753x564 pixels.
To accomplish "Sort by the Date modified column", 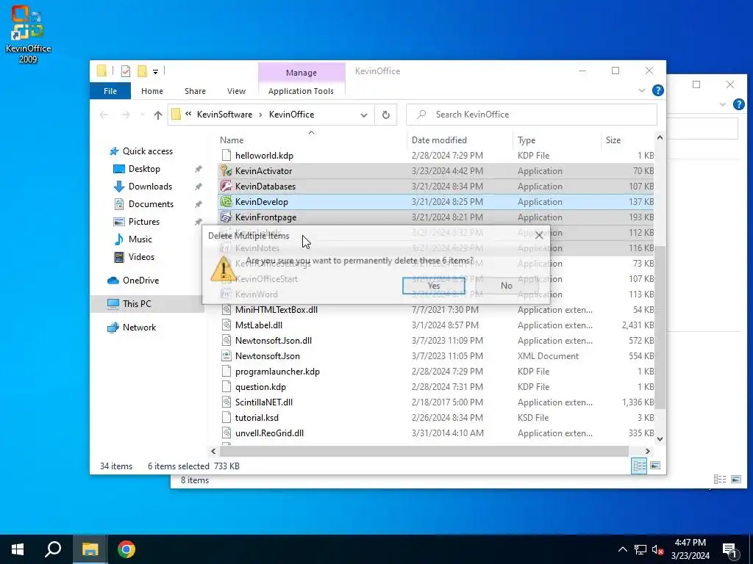I will coord(439,140).
